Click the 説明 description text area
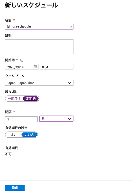The width and height of the screenshot is (132, 195). click(39, 47)
